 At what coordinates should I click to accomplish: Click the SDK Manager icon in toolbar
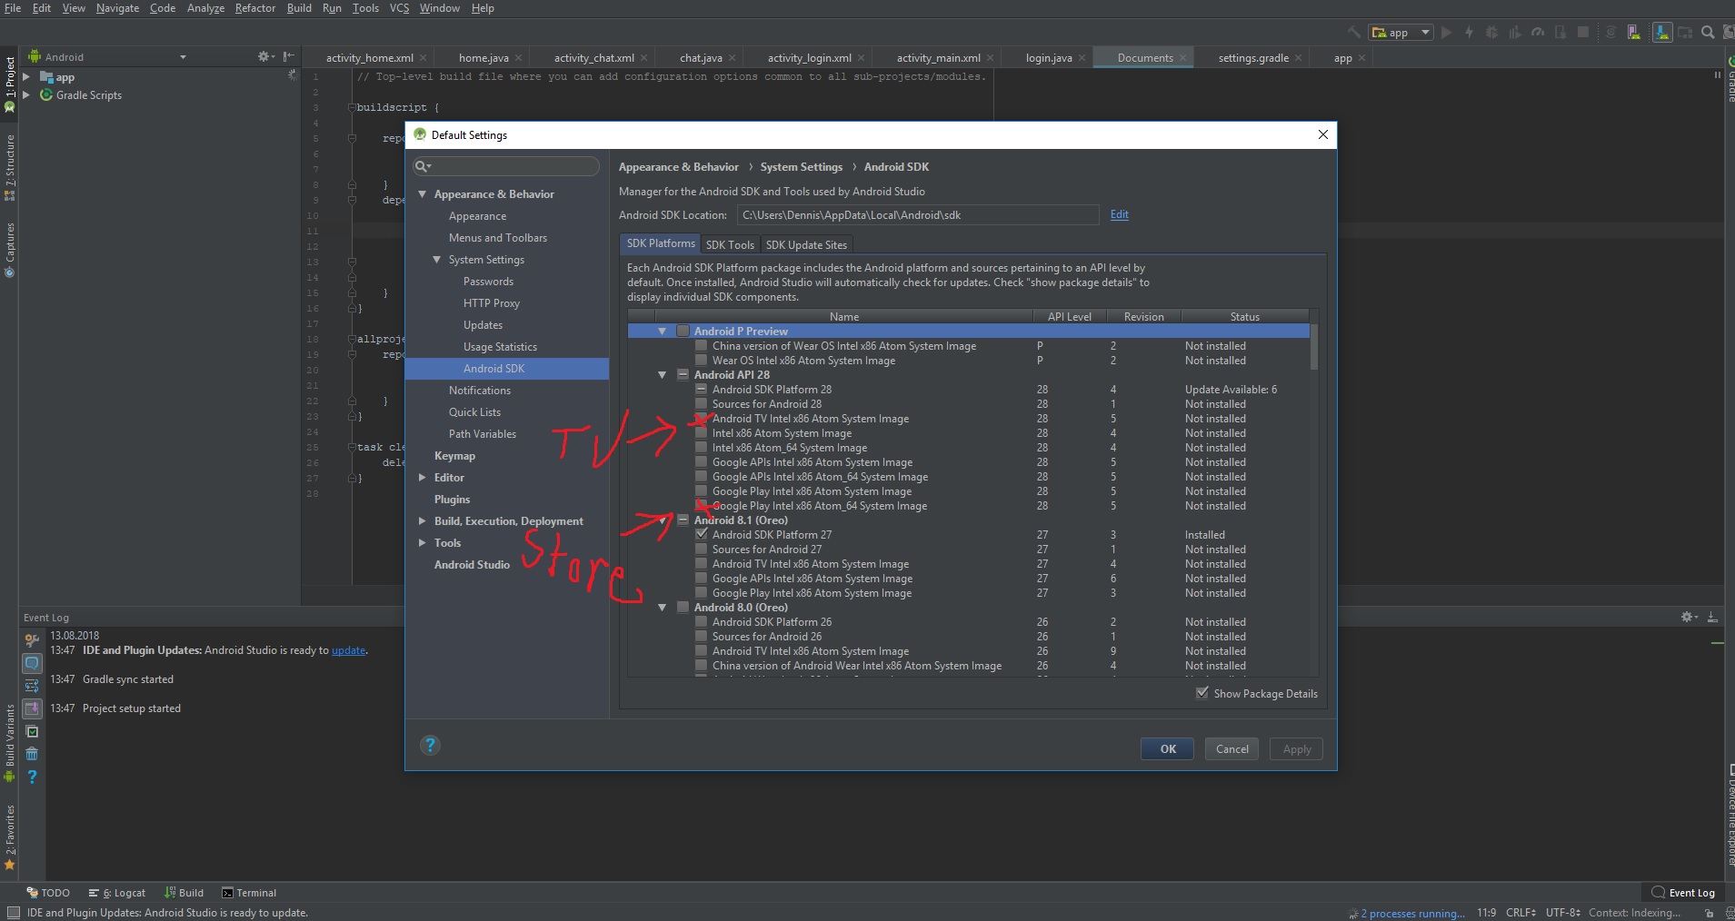pos(1662,33)
